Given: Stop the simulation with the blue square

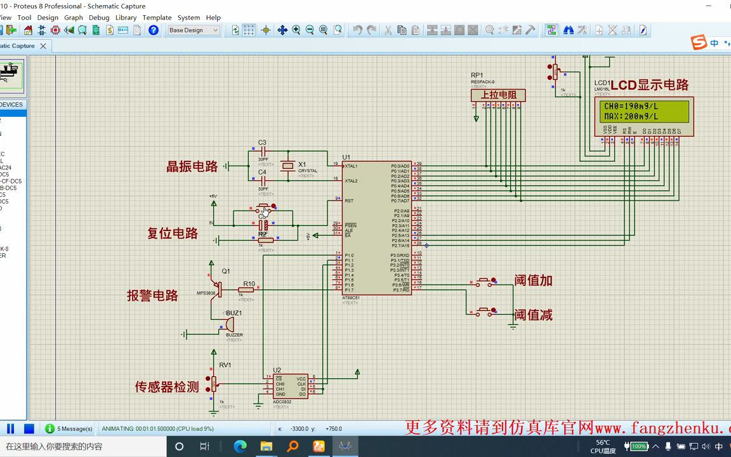Looking at the screenshot, I should [x=29, y=428].
